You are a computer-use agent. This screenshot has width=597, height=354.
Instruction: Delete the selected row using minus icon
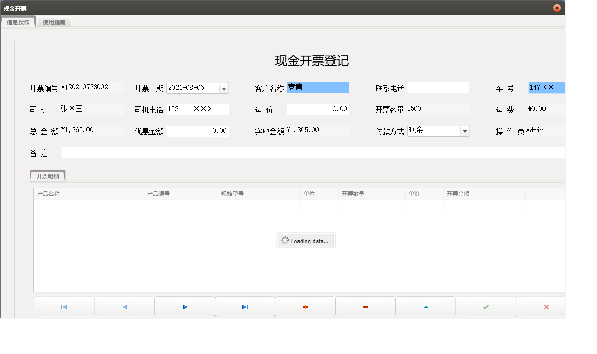pyautogui.click(x=365, y=306)
